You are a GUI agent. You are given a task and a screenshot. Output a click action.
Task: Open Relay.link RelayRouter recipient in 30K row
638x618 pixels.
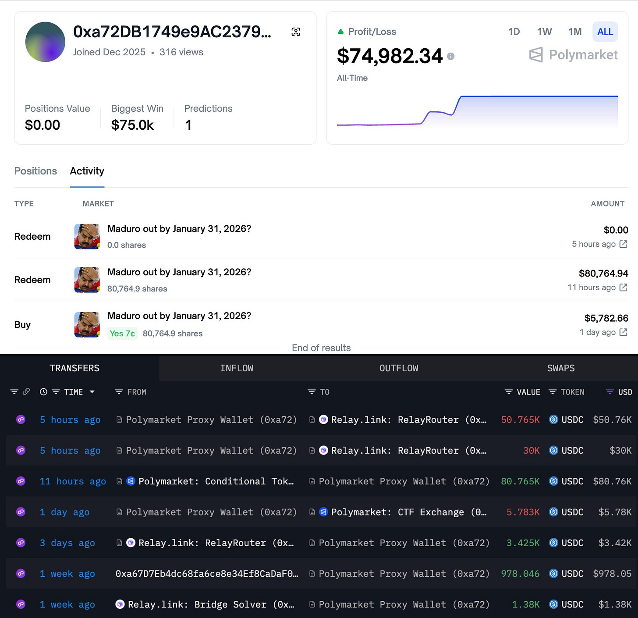(408, 451)
